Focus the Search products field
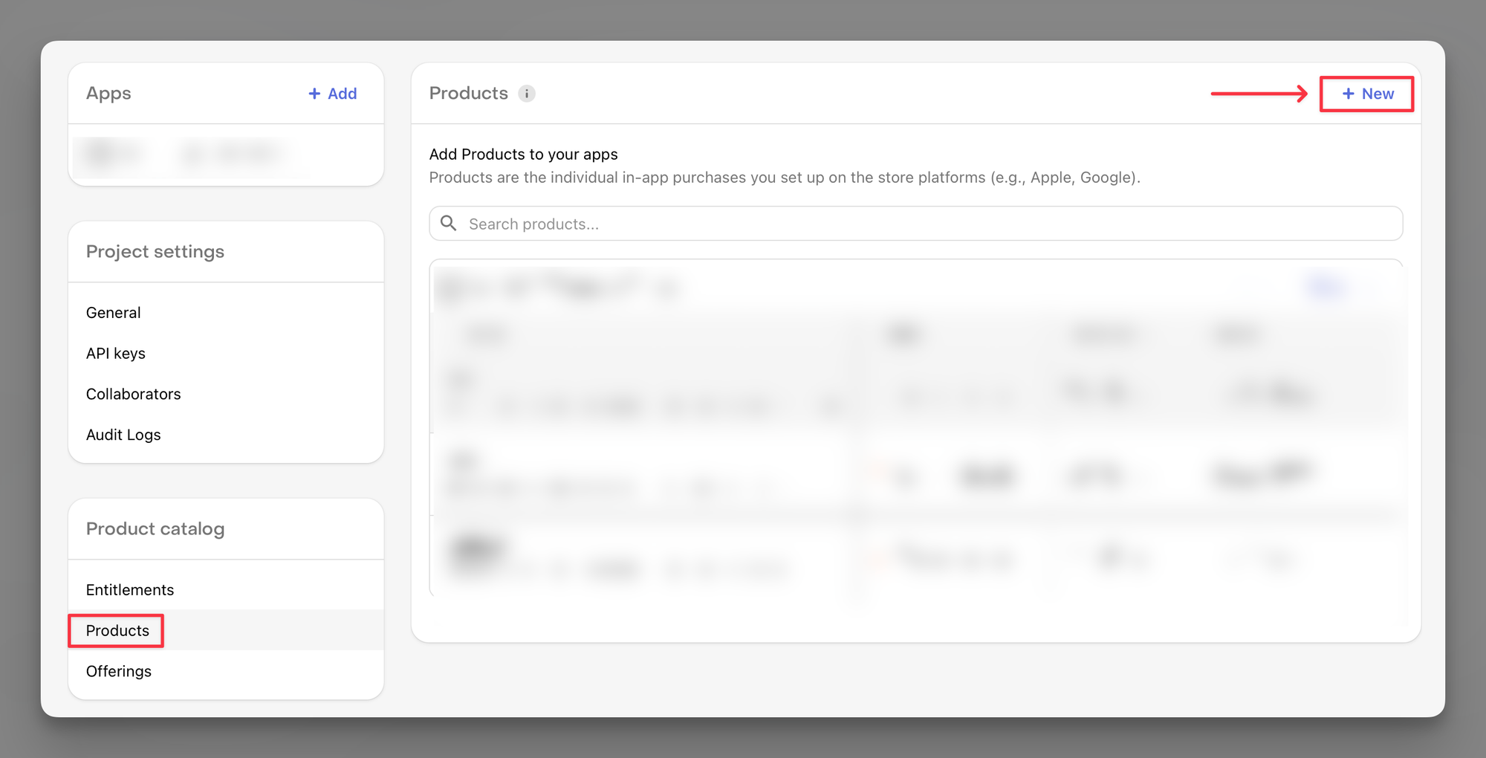Image resolution: width=1486 pixels, height=758 pixels. click(x=921, y=224)
